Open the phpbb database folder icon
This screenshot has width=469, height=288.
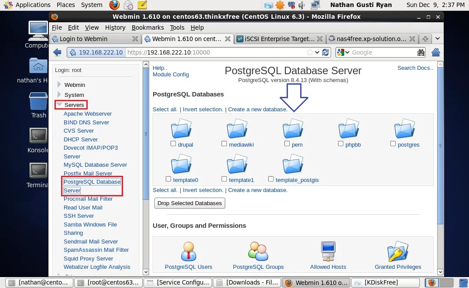349,128
